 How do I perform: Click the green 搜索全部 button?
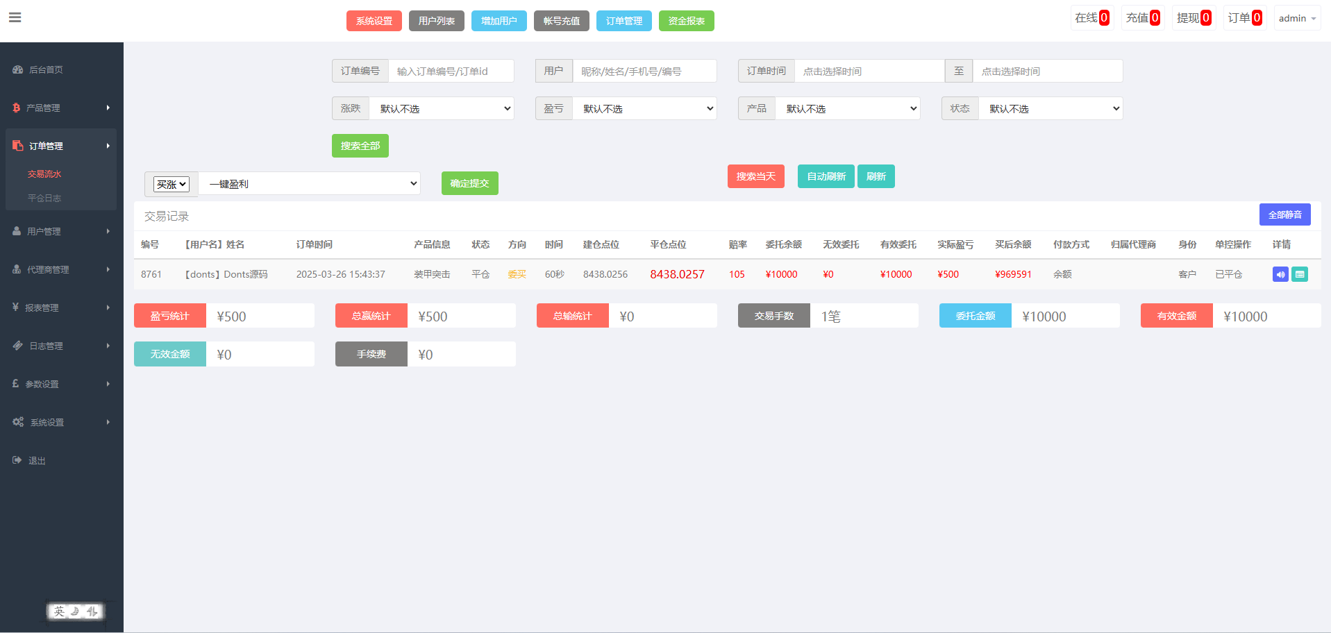[360, 146]
